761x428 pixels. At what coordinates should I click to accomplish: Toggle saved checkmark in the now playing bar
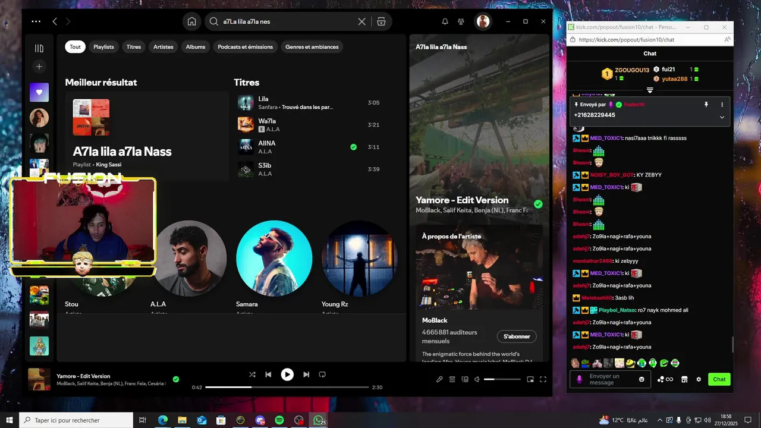(176, 379)
